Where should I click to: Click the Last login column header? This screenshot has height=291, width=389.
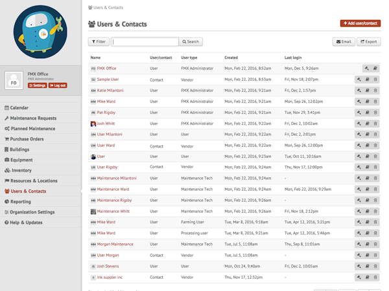293,58
